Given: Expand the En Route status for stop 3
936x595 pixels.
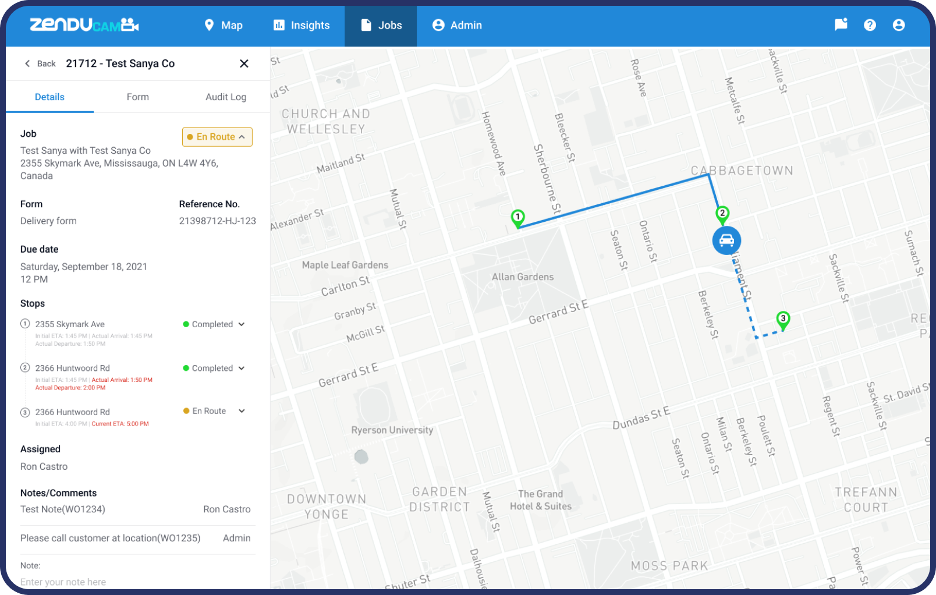Looking at the screenshot, I should tap(240, 411).
